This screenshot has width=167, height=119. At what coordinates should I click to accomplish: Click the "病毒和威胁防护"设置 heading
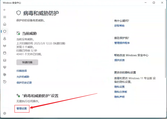pyautogui.click(x=40, y=96)
